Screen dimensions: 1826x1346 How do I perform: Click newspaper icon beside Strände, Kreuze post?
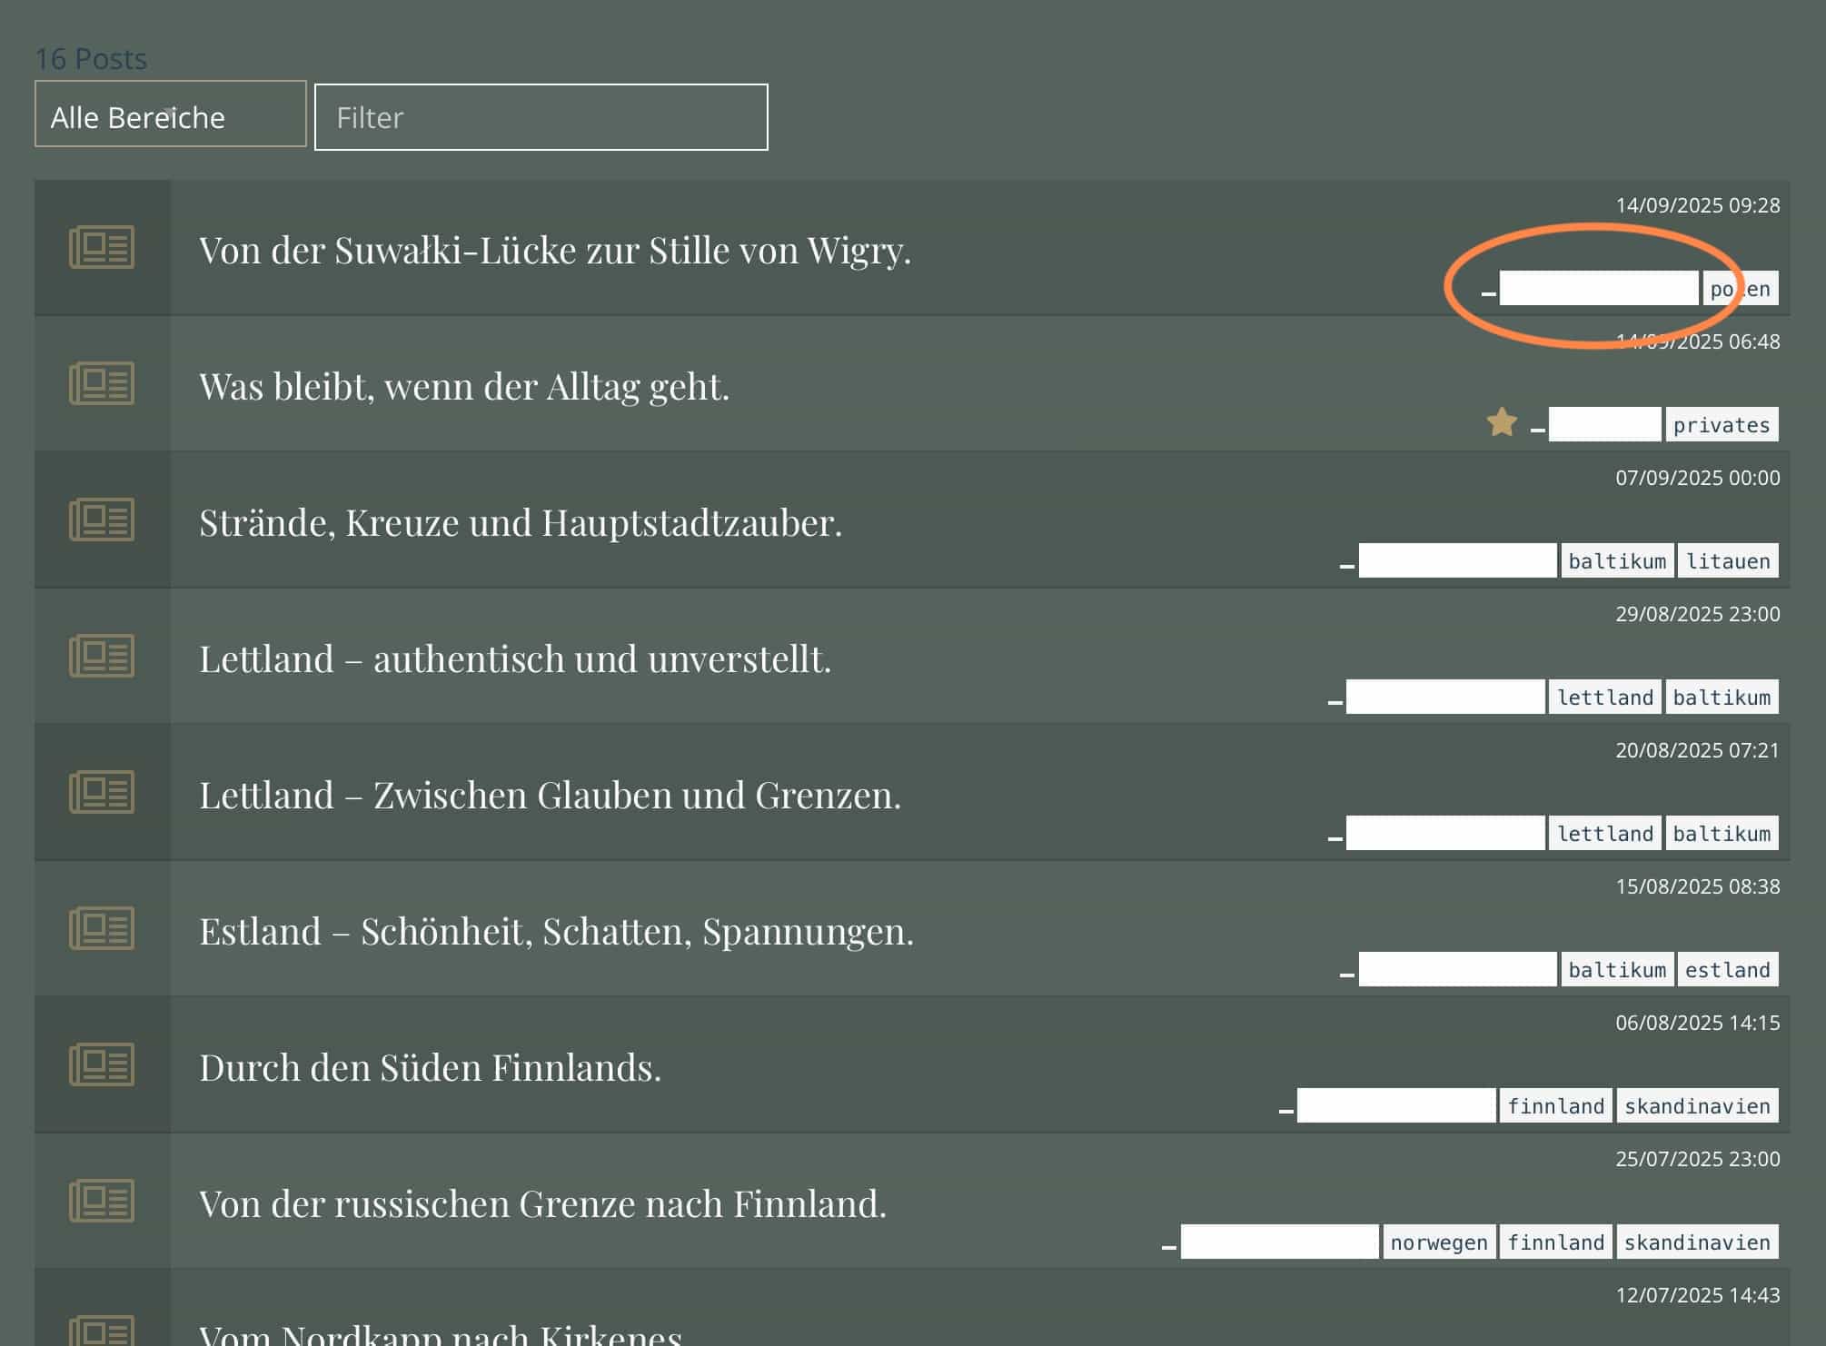pos(102,520)
